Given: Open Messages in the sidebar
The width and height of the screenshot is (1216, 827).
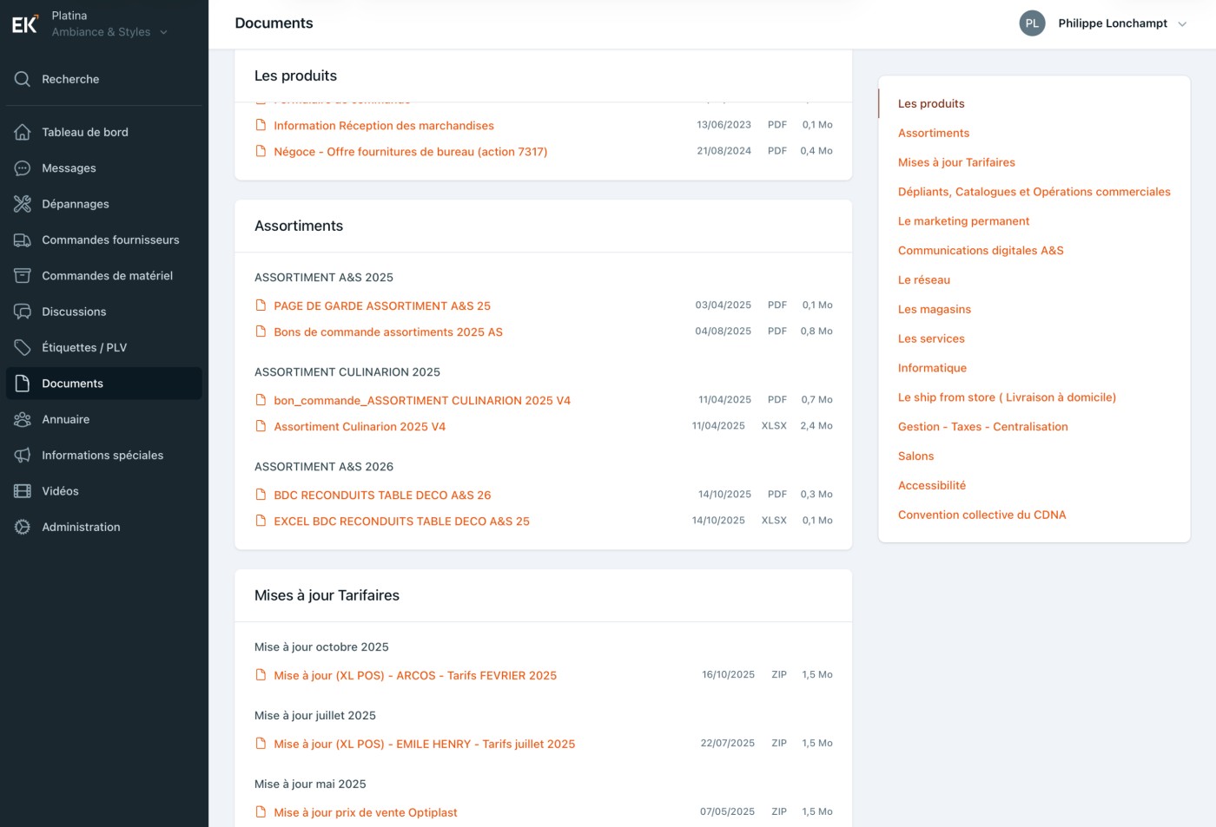Looking at the screenshot, I should [69, 168].
